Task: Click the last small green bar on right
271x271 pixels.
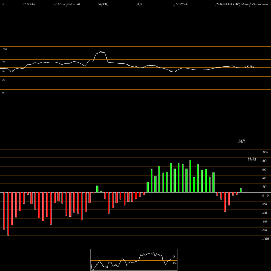Action: click(x=241, y=190)
